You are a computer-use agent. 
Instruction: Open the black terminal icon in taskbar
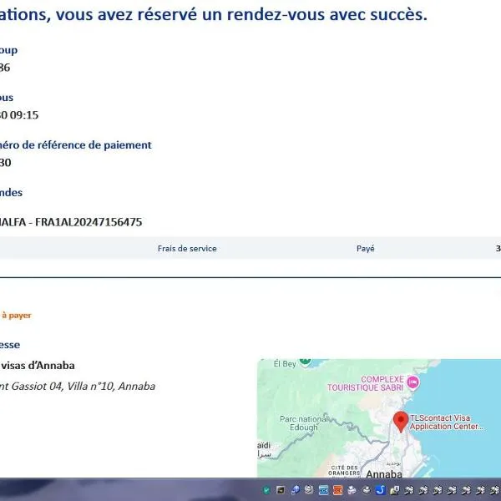click(x=281, y=490)
